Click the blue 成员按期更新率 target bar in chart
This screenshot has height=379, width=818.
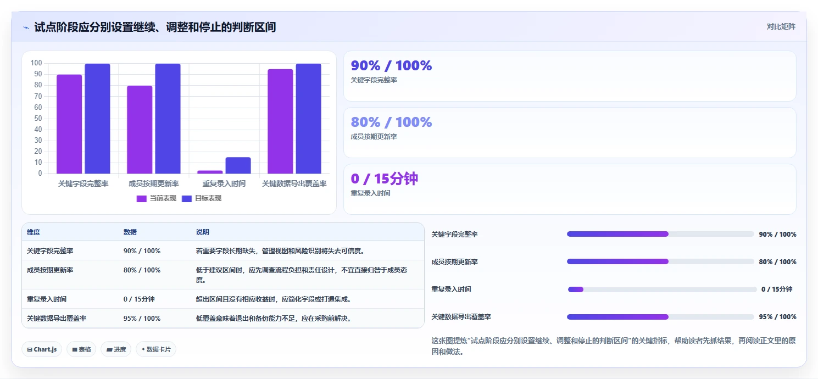point(168,119)
